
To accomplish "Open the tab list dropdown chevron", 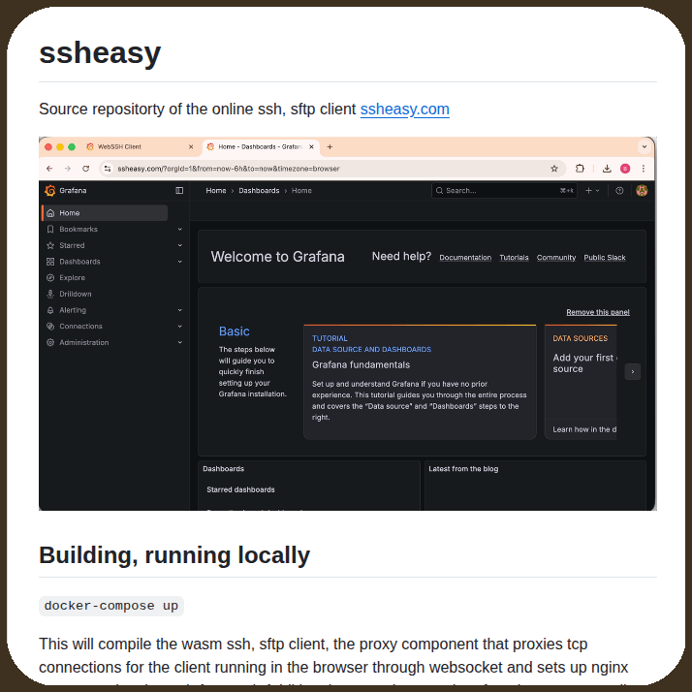I will click(x=645, y=147).
